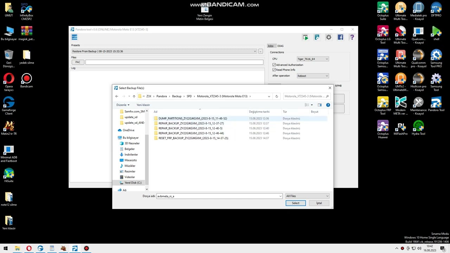Click the green play icon in Pandora toolbar
The image size is (450, 253).
[306, 37]
